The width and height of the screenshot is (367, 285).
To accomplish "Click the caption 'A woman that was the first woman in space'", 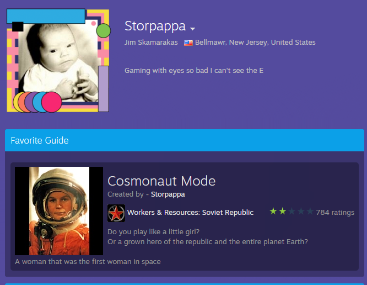I will [x=88, y=262].
